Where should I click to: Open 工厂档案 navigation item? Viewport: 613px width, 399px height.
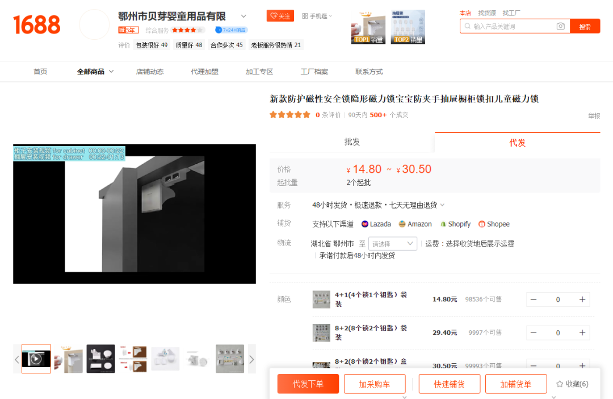click(x=314, y=72)
